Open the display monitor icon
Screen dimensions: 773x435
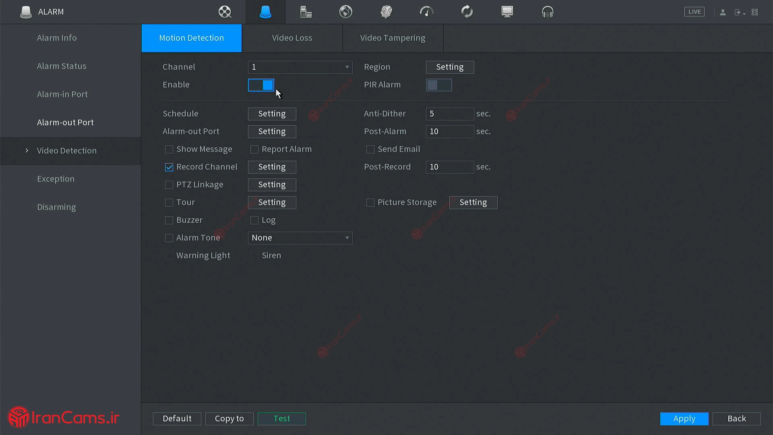tap(507, 12)
